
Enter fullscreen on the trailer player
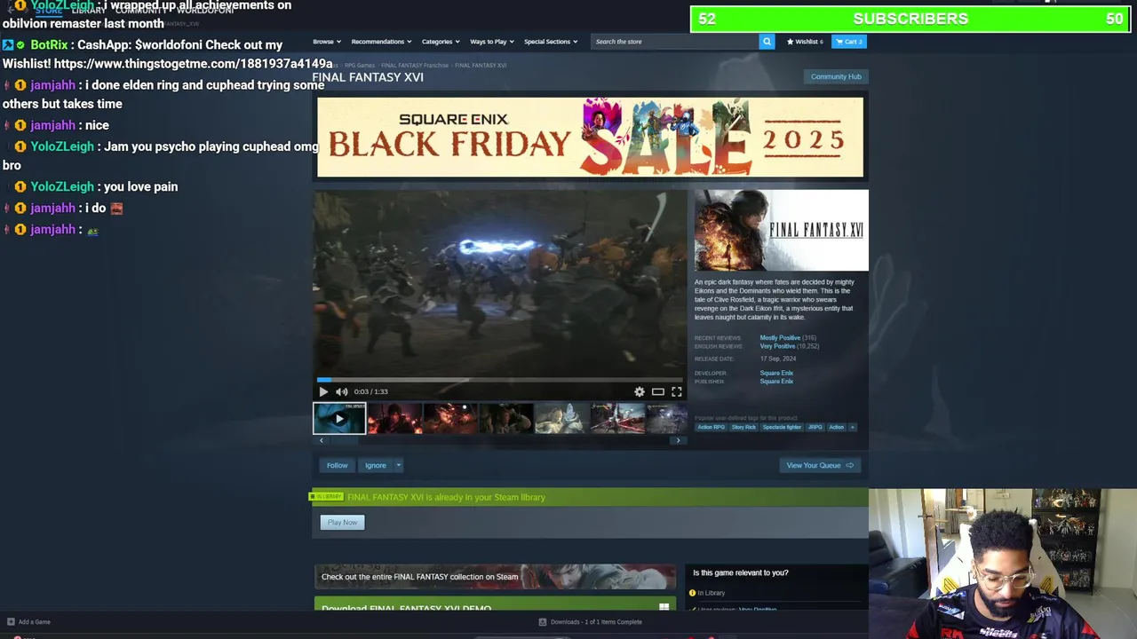click(677, 391)
